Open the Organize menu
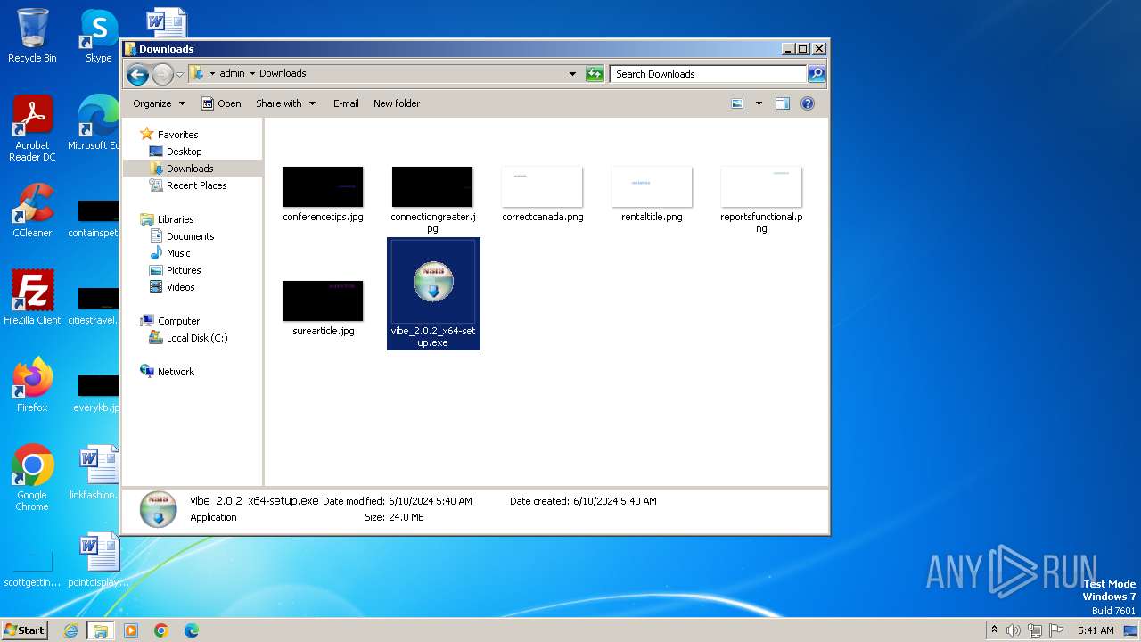Image resolution: width=1141 pixels, height=642 pixels. coord(159,103)
